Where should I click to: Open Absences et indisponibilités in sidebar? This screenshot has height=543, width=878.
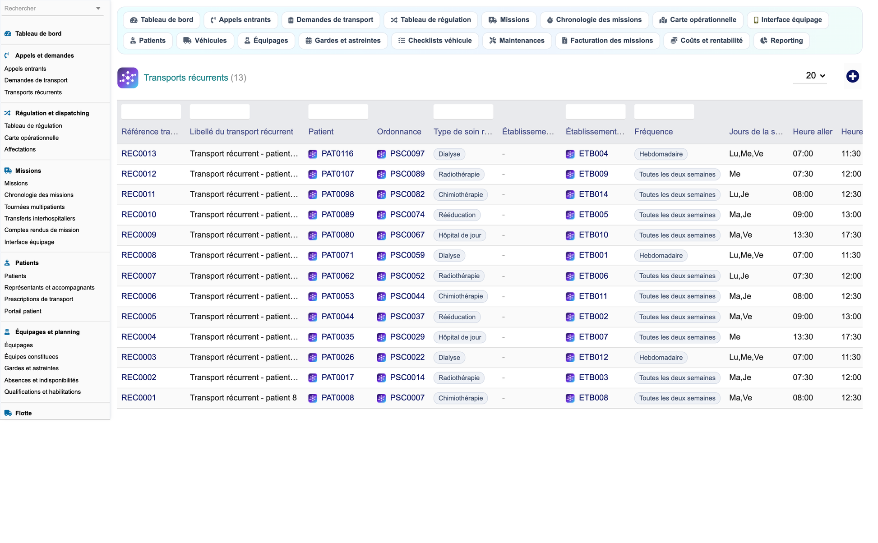42,380
